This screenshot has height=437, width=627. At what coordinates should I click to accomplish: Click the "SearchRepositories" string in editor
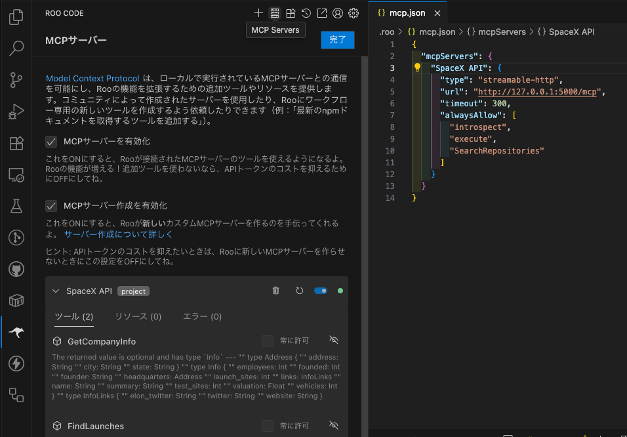(496, 150)
